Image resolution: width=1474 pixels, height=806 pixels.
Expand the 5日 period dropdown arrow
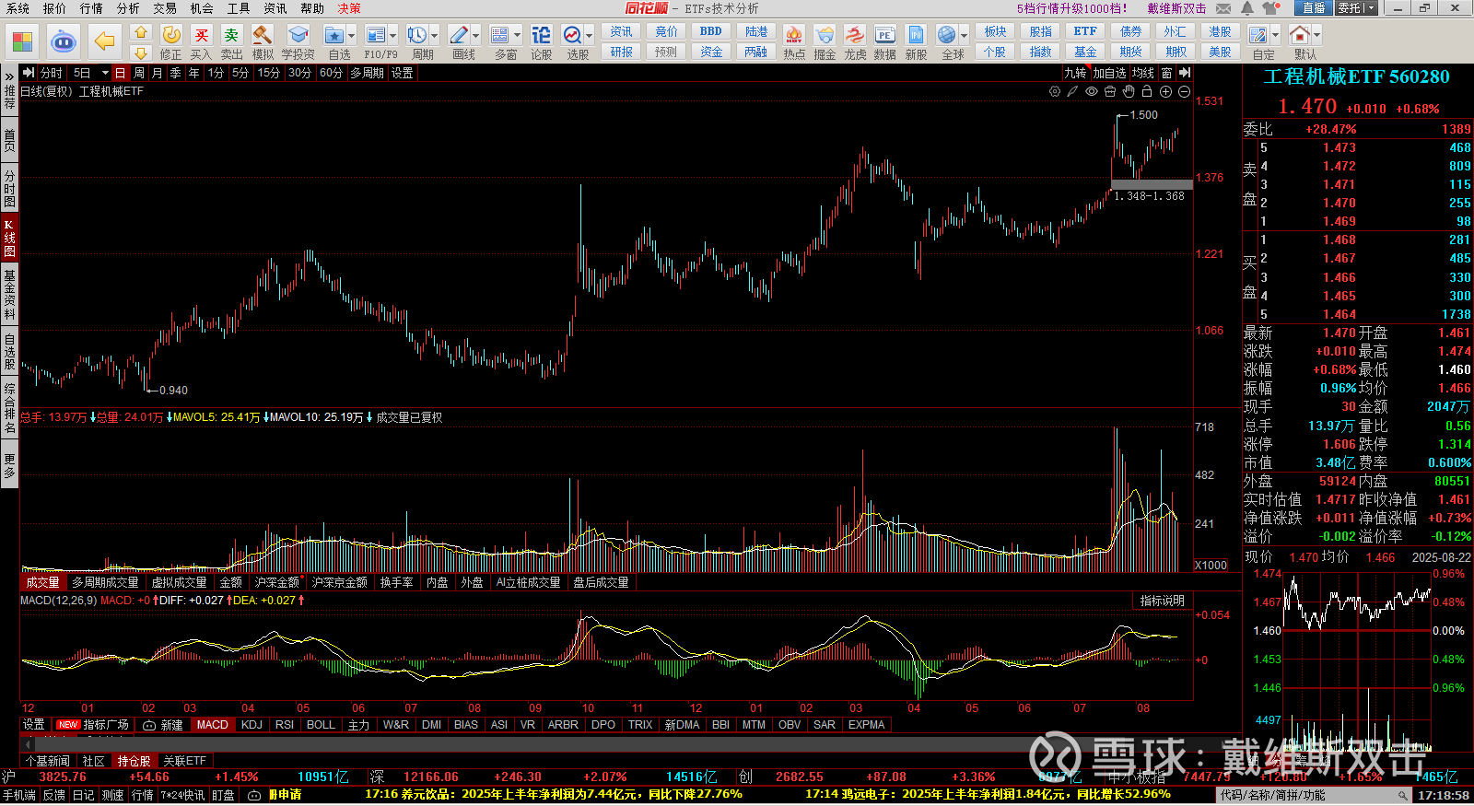pyautogui.click(x=105, y=73)
